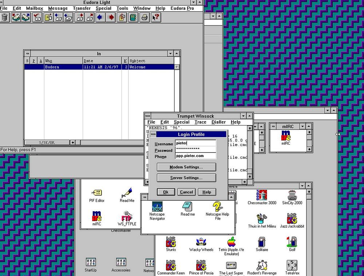
Task: Select the PIF Editor program icon
Action: click(x=97, y=196)
